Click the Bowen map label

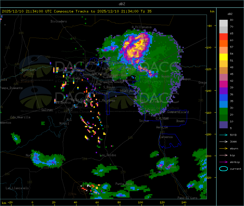[180, 121]
